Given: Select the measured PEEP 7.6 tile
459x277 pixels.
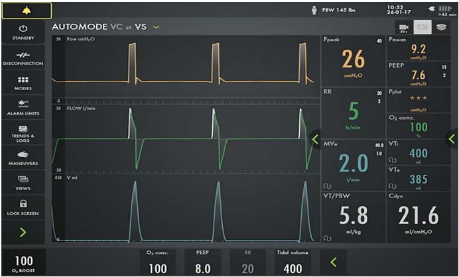Looking at the screenshot, I should [x=419, y=74].
